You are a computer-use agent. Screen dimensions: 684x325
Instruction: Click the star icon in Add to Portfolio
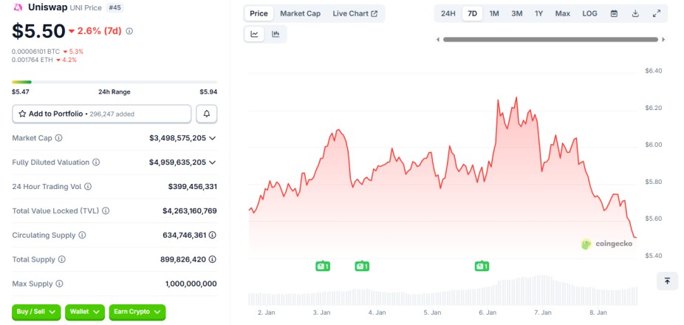pyautogui.click(x=22, y=114)
